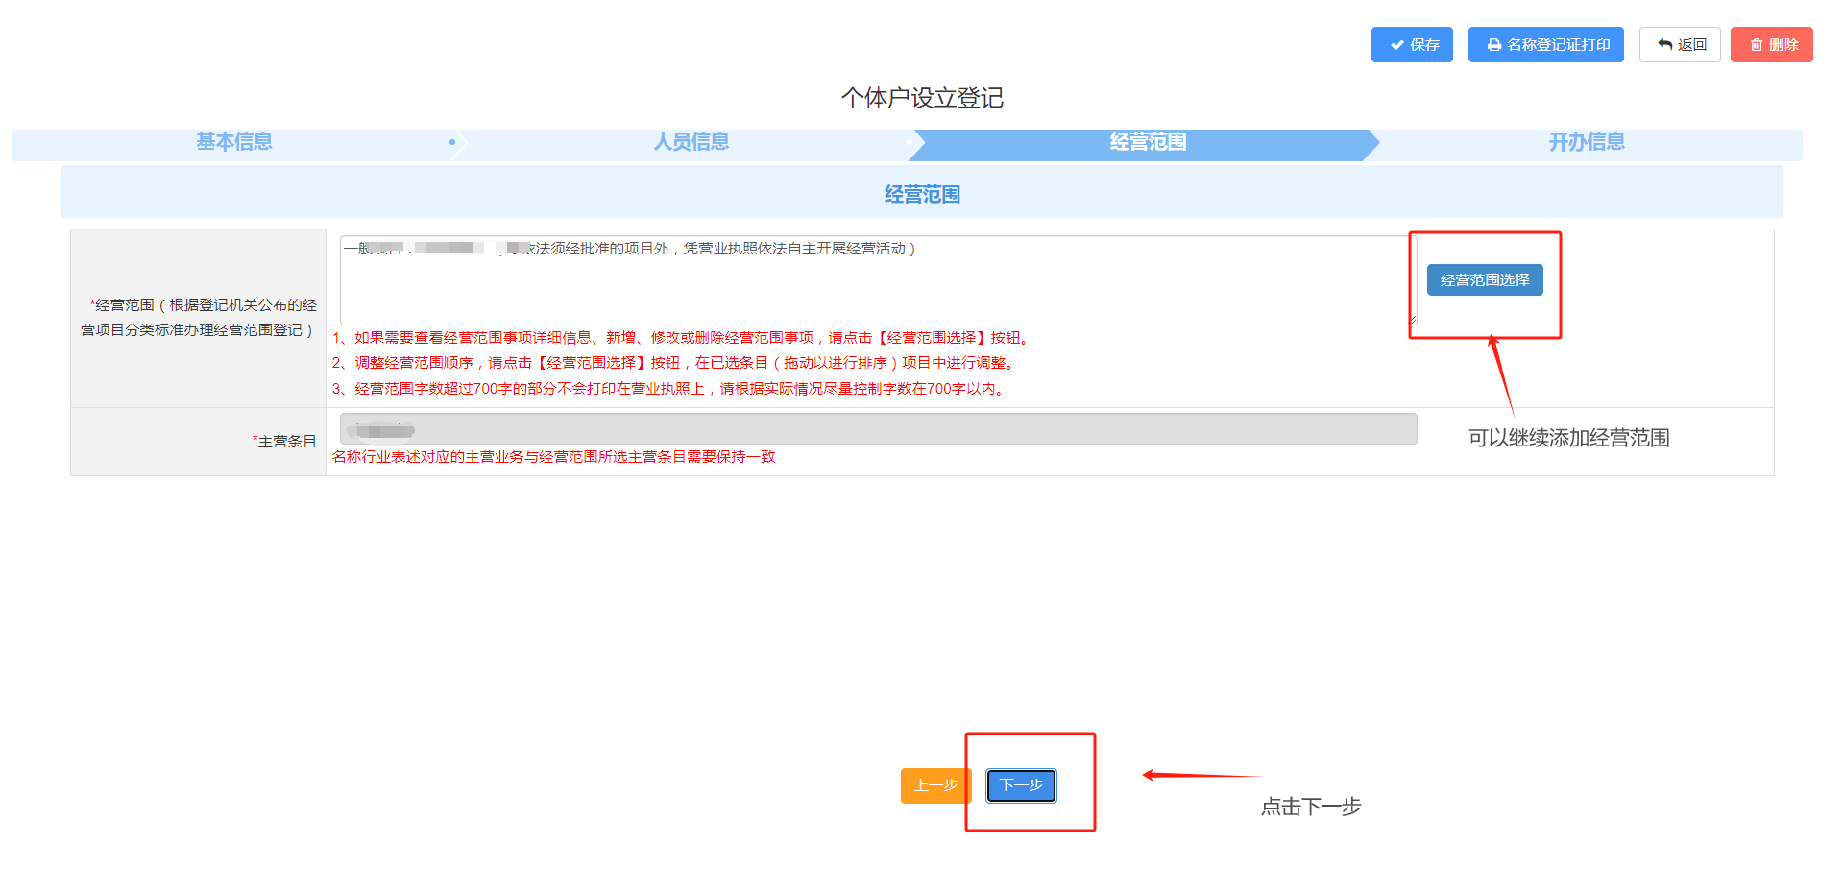The width and height of the screenshot is (1844, 892).
Task: Switch to the 基本信息 step tab
Action: pos(234,142)
